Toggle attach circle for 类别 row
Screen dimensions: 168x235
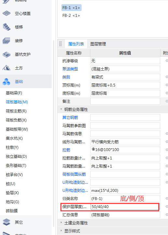pos(167,77)
